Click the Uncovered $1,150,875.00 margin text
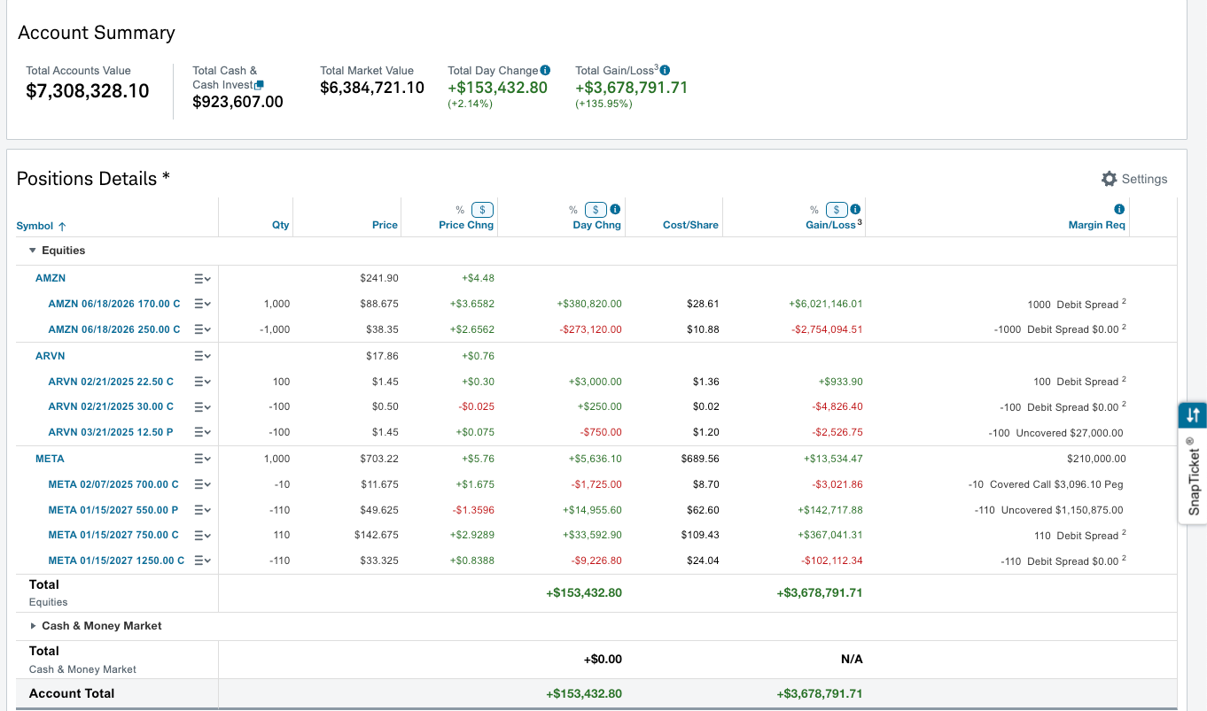The height and width of the screenshot is (711, 1207). 1062,510
